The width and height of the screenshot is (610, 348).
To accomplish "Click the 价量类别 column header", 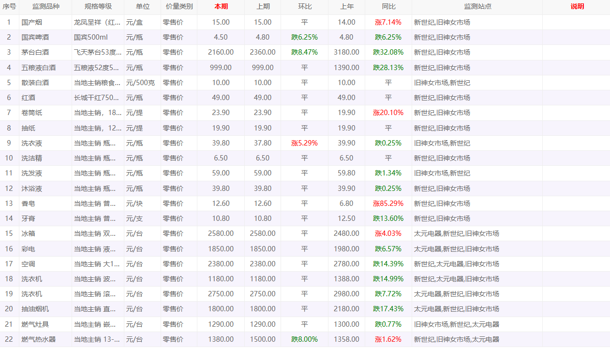I will point(179,7).
